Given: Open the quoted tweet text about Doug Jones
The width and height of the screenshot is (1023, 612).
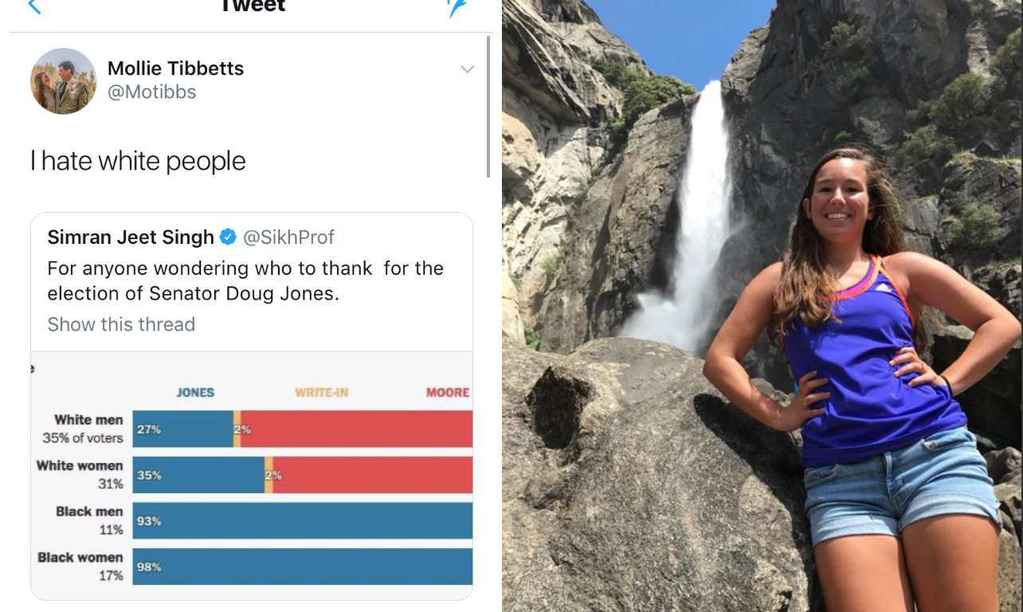Looking at the screenshot, I should point(245,280).
